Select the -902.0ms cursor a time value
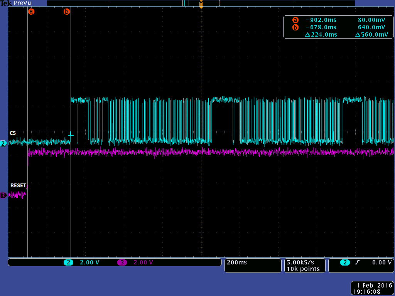Viewport: 395px width, 296px height. click(x=321, y=20)
